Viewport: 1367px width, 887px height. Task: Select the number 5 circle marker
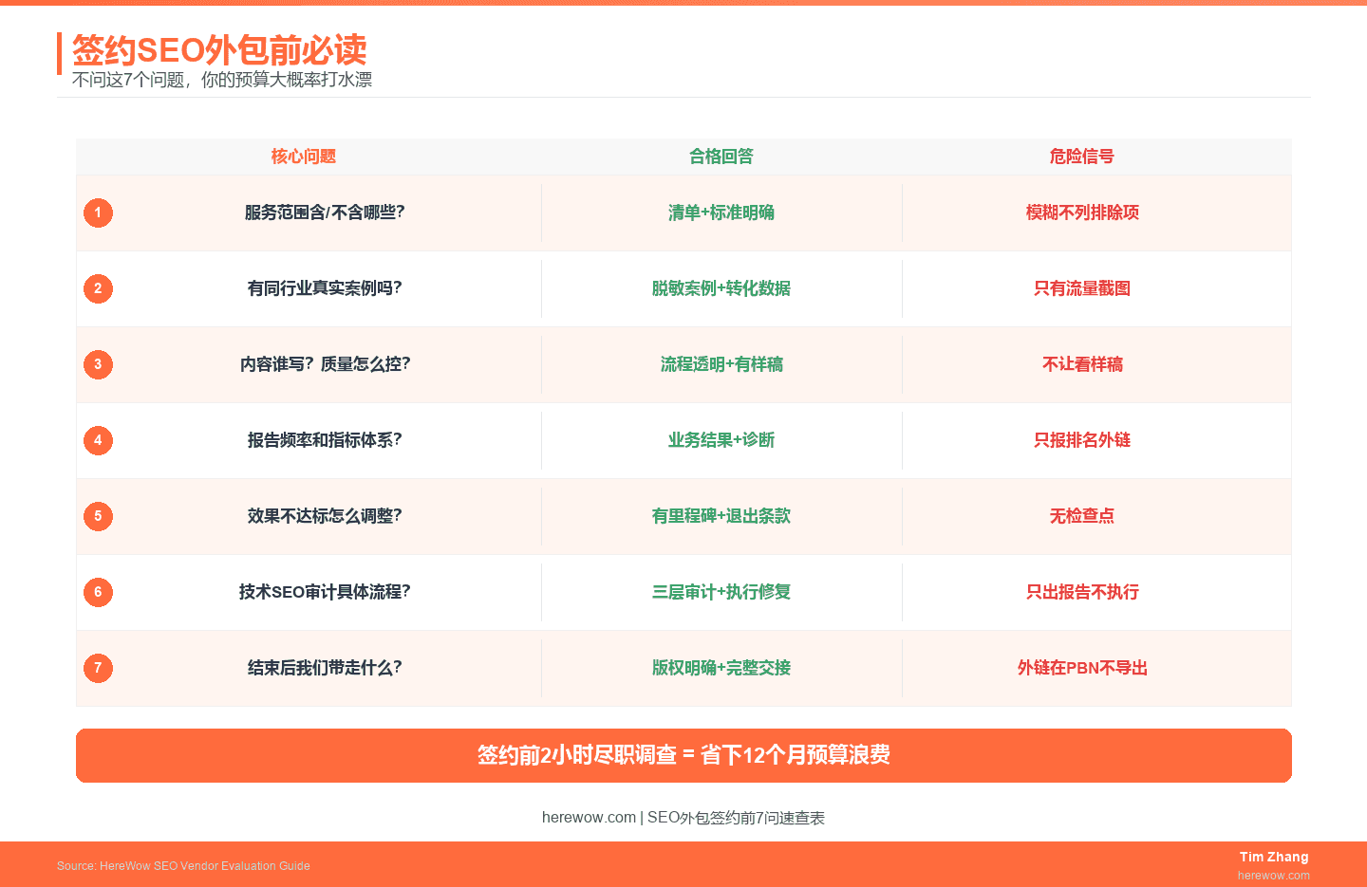(x=98, y=516)
